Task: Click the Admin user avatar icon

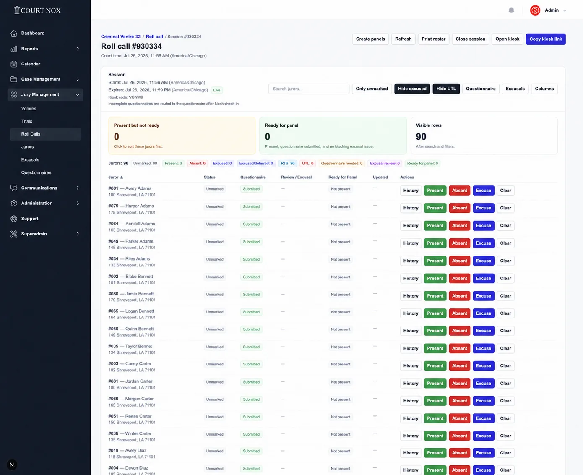Action: point(535,10)
